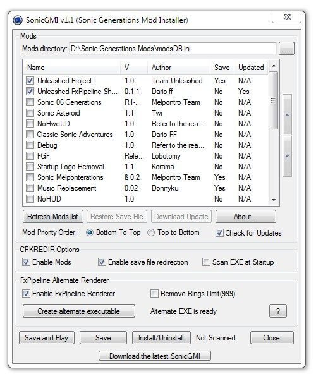
Task: Uncheck the Unleashed FxPipeline Shaders mod
Action: point(30,92)
